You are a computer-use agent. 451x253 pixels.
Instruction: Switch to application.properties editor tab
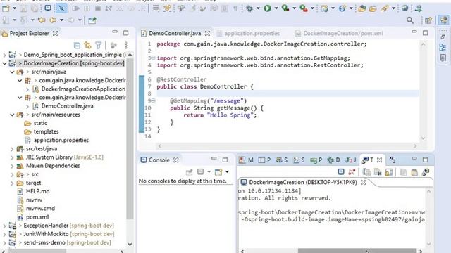click(x=252, y=34)
